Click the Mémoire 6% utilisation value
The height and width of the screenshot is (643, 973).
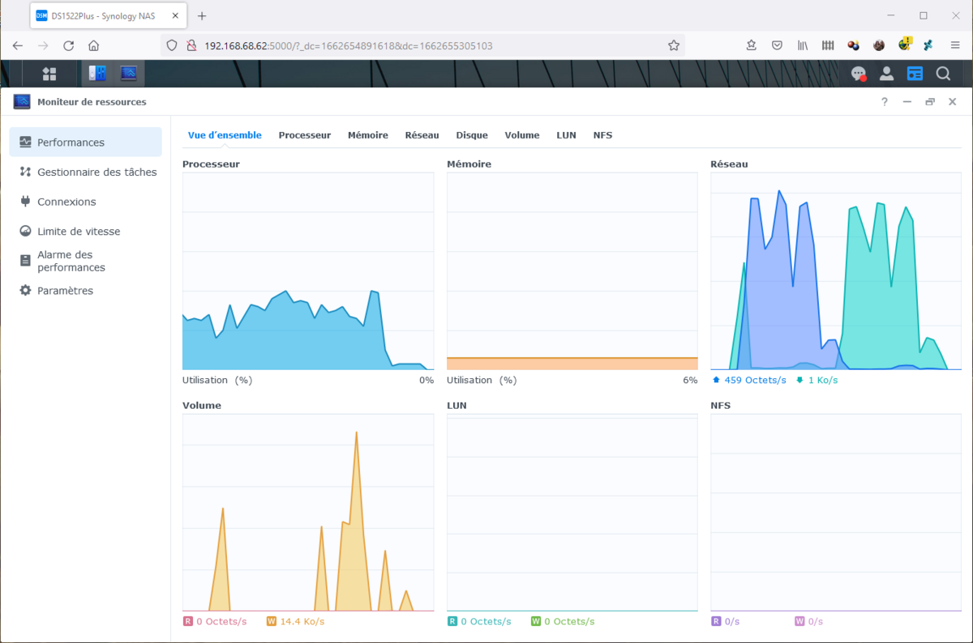pyautogui.click(x=690, y=380)
